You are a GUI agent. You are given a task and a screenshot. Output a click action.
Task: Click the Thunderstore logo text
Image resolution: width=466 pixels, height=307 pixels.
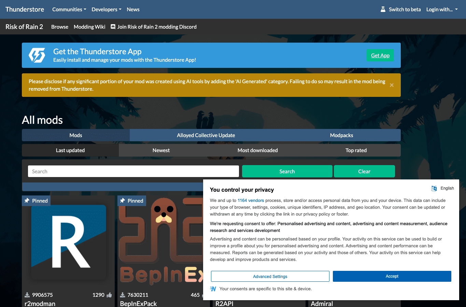coord(25,9)
